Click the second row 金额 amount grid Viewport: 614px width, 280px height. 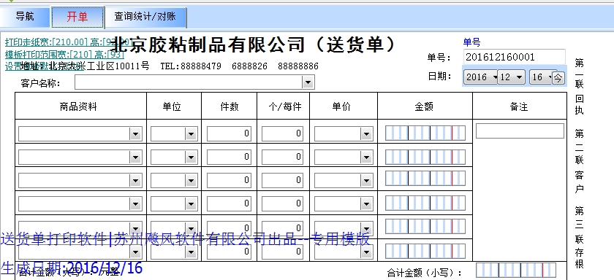click(425, 157)
